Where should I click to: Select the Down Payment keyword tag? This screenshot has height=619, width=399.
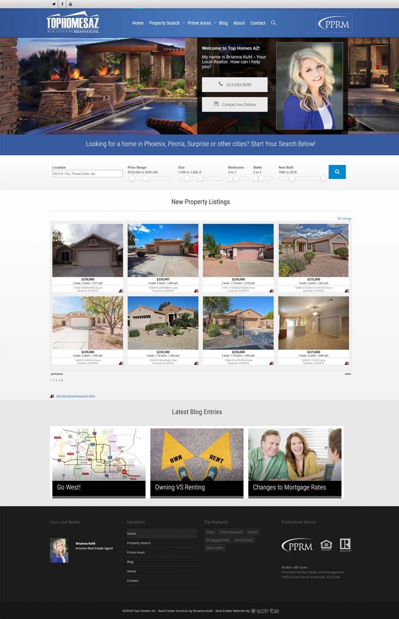(x=231, y=532)
